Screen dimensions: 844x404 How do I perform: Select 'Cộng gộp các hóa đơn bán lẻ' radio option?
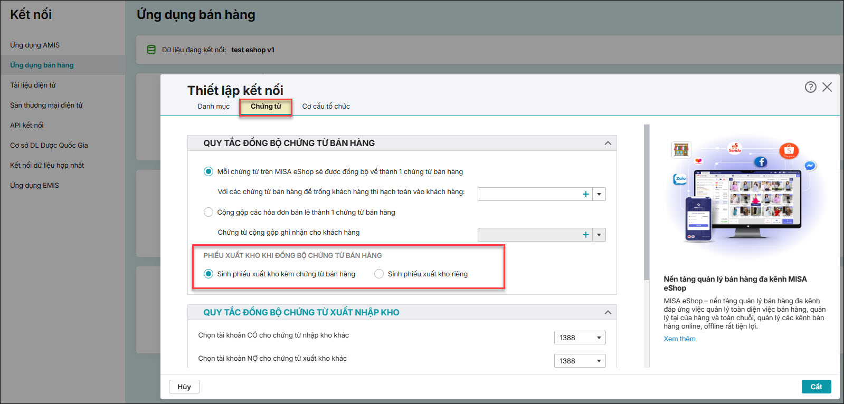click(208, 212)
